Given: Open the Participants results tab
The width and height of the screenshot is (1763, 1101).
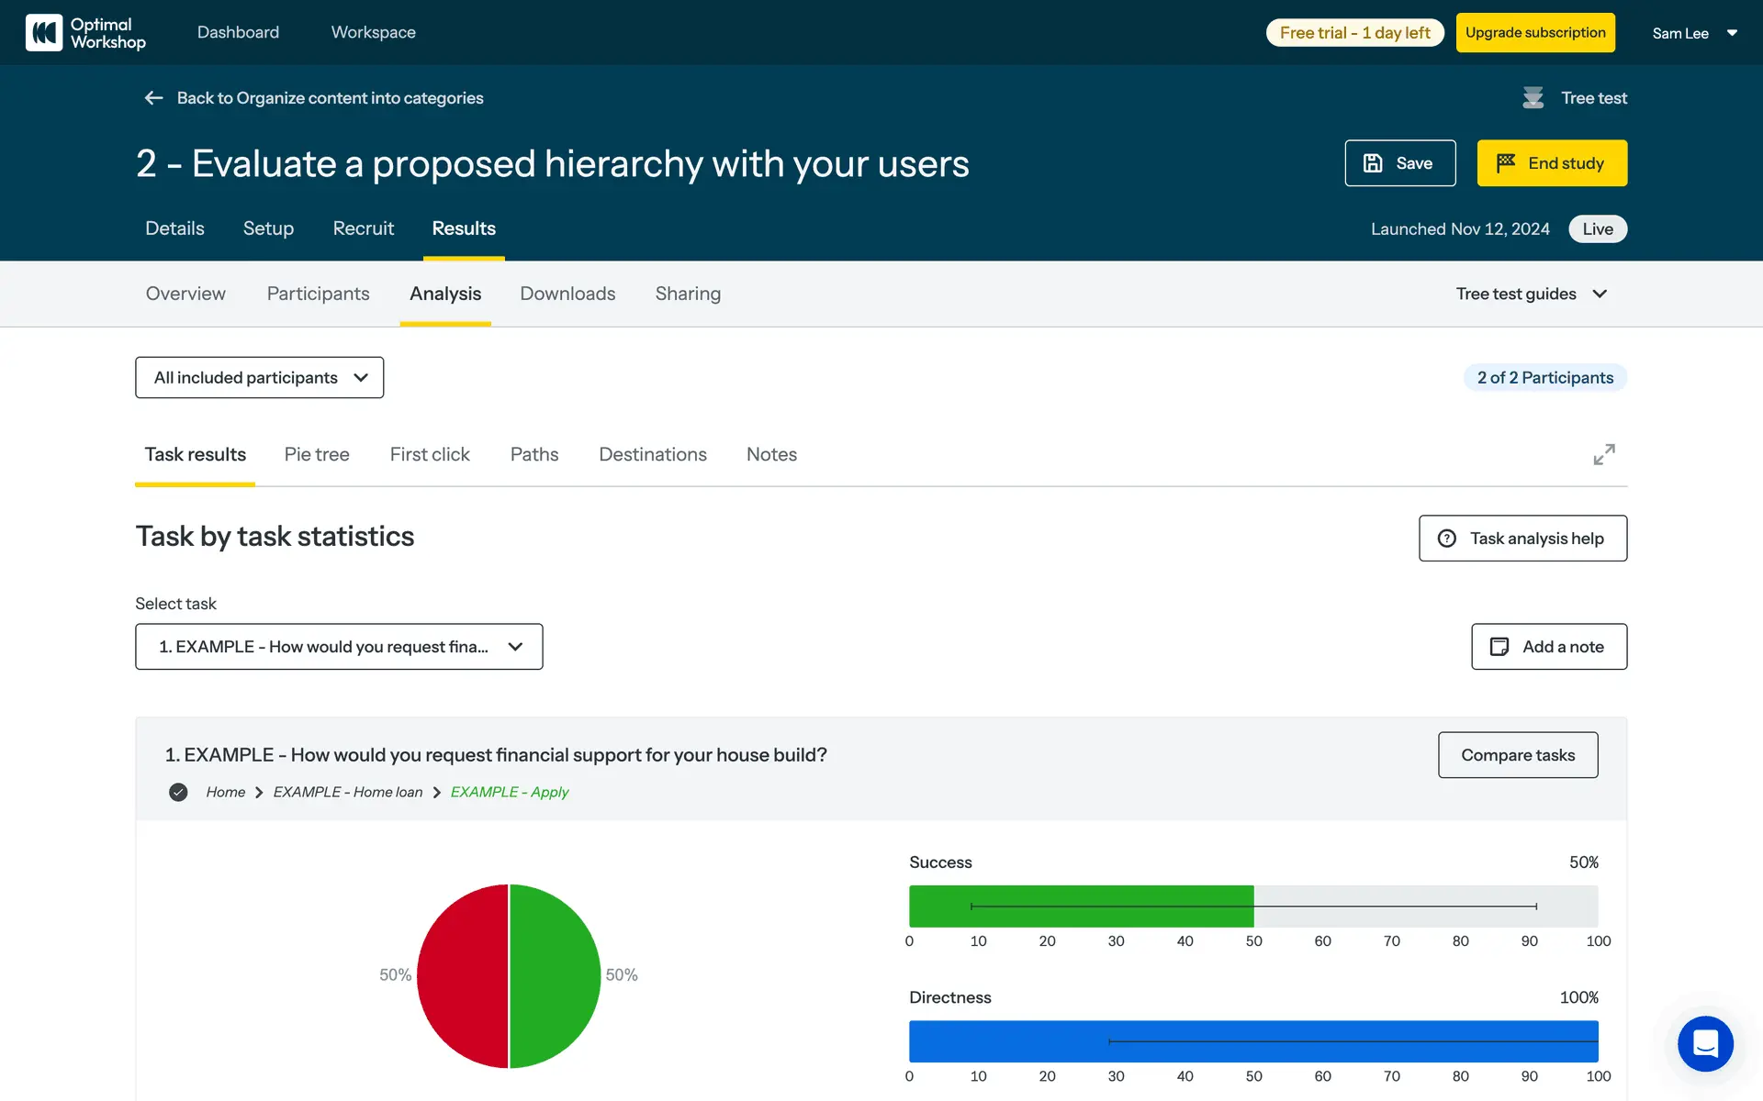Looking at the screenshot, I should click(x=318, y=294).
